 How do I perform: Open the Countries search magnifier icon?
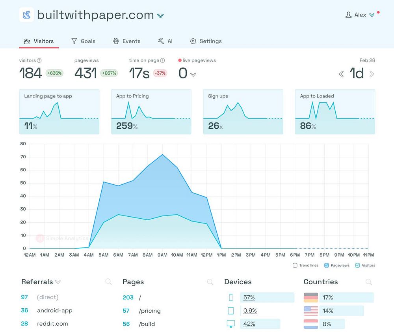pos(369,282)
